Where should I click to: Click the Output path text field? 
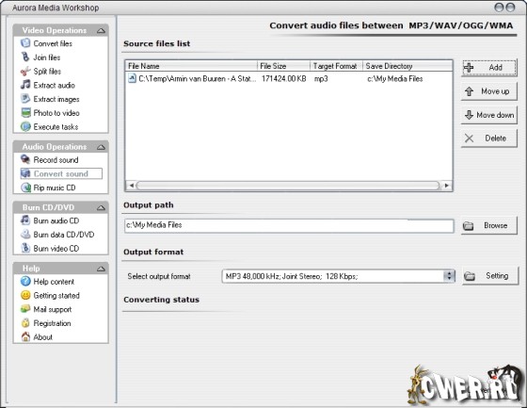tap(289, 225)
